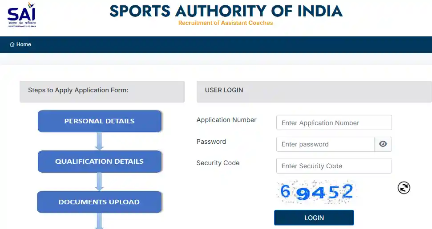Refresh the captcha security code

tap(404, 188)
